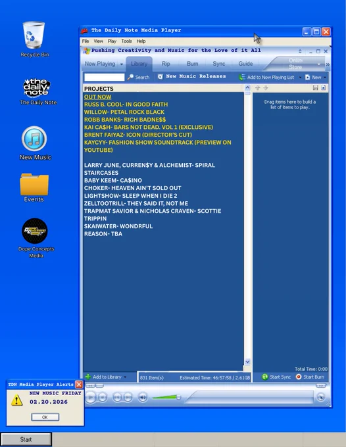Click the yellow warning icon in alerts dialog
The image size is (346, 447).
click(17, 400)
